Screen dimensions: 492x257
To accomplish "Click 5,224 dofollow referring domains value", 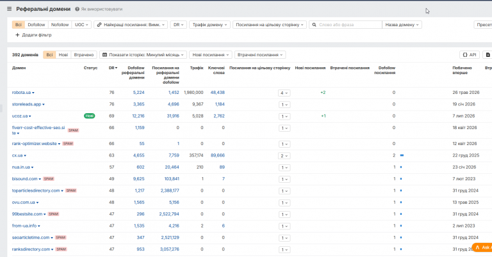I will tap(138, 93).
